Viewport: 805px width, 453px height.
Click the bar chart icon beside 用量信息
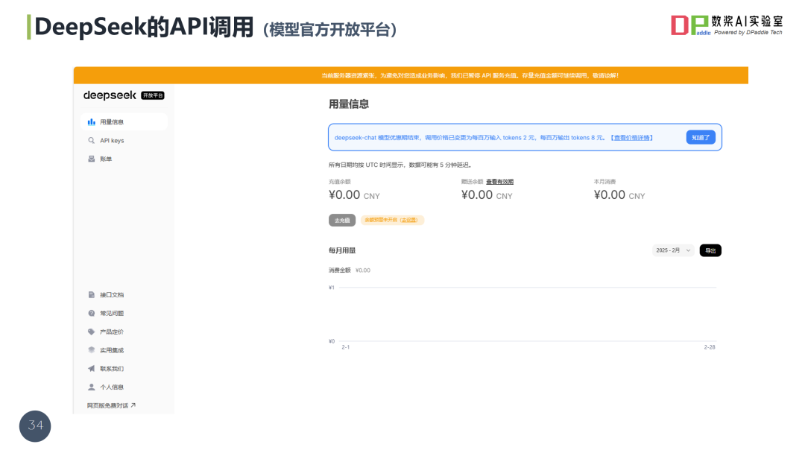(x=92, y=122)
